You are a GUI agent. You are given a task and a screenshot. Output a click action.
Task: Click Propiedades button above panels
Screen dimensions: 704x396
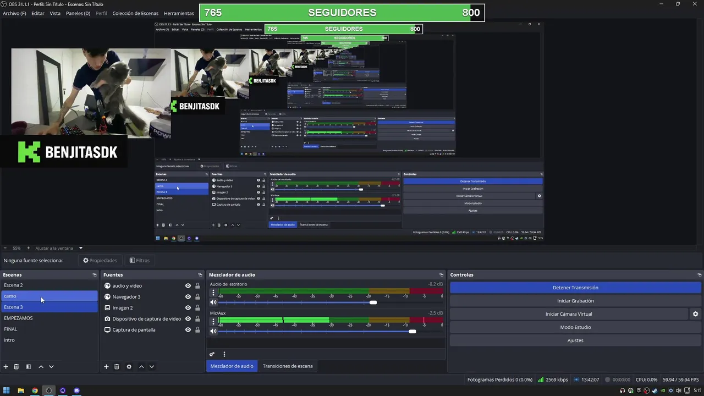point(100,261)
